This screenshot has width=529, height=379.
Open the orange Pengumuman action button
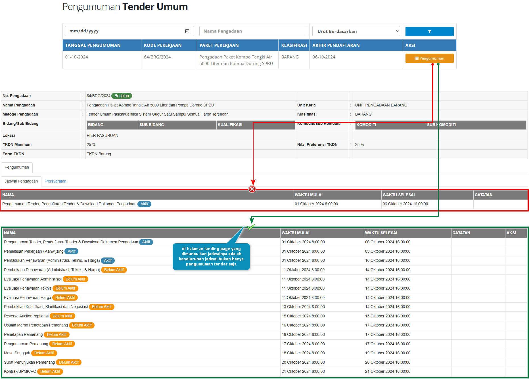tap(429, 58)
